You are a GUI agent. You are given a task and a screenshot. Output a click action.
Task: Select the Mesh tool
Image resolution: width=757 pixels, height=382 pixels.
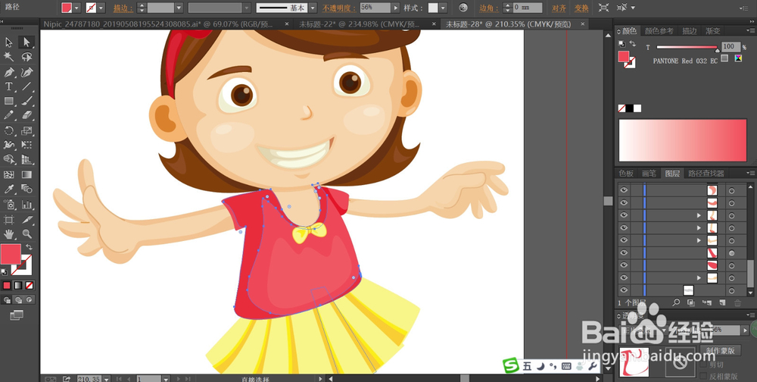click(x=8, y=174)
